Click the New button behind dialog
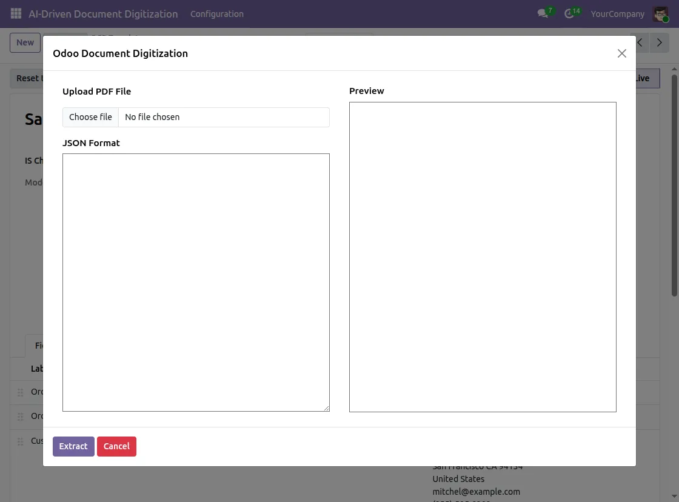This screenshot has height=502, width=679. point(25,42)
